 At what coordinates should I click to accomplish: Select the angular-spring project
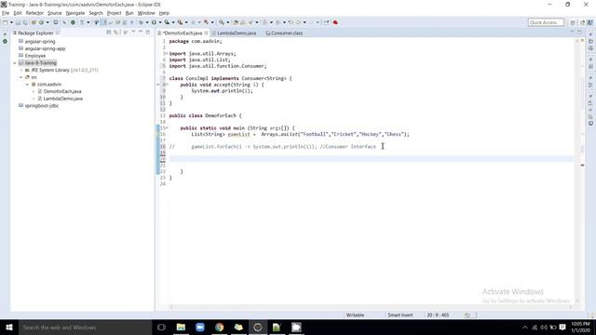point(40,41)
